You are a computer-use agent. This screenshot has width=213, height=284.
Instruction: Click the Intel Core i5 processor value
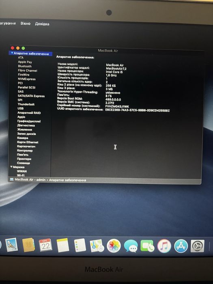click(114, 72)
